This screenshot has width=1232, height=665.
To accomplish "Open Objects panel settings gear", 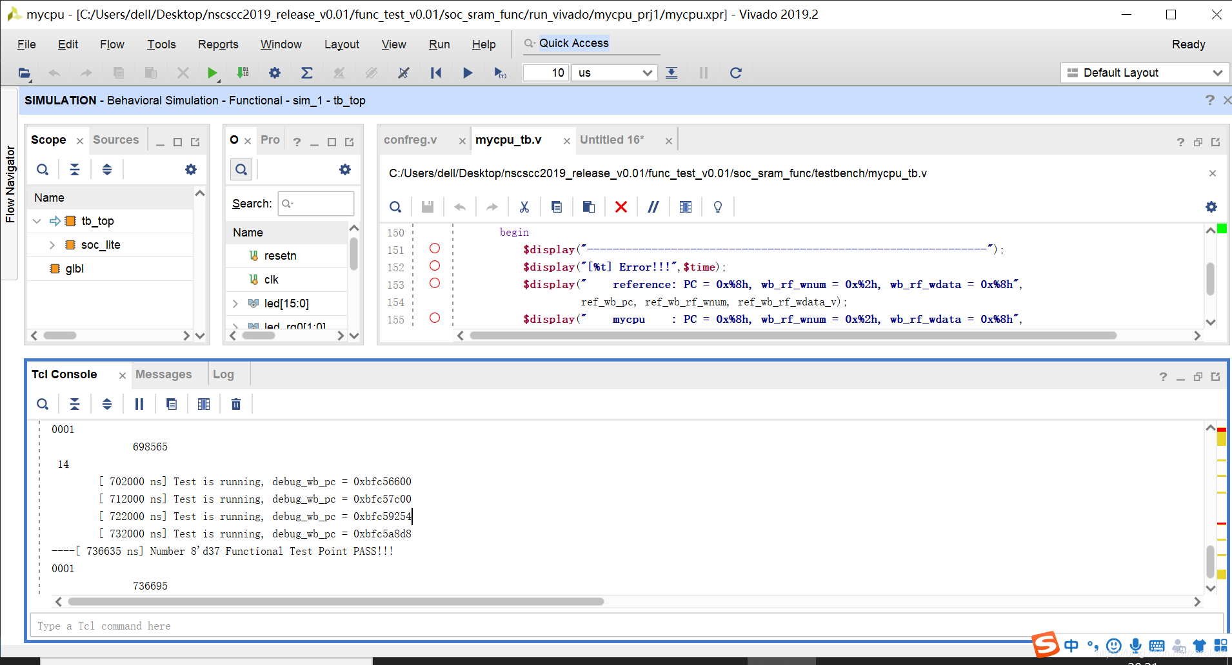I will [x=345, y=169].
